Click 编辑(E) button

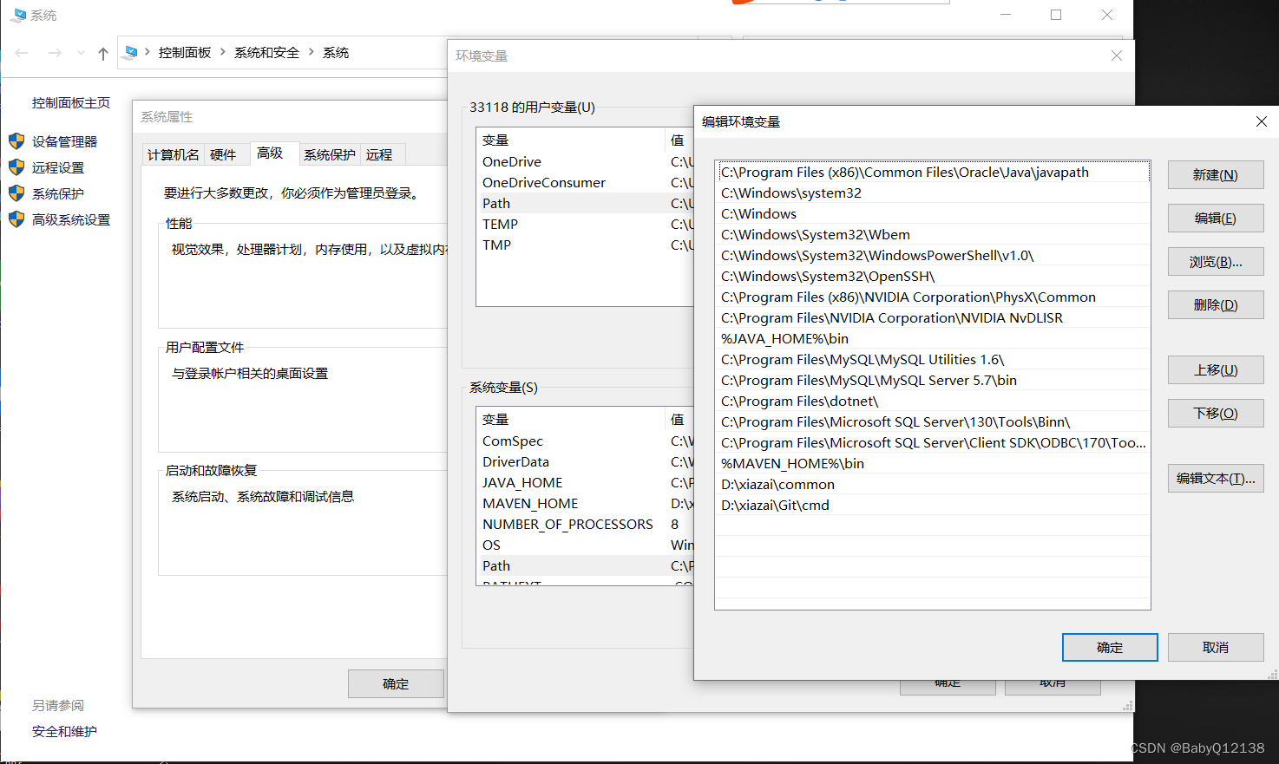click(x=1216, y=218)
